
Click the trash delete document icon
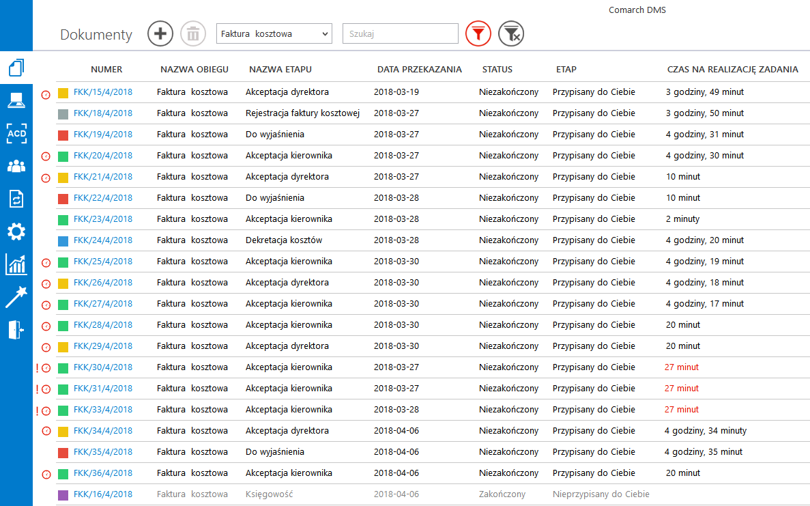pyautogui.click(x=193, y=33)
